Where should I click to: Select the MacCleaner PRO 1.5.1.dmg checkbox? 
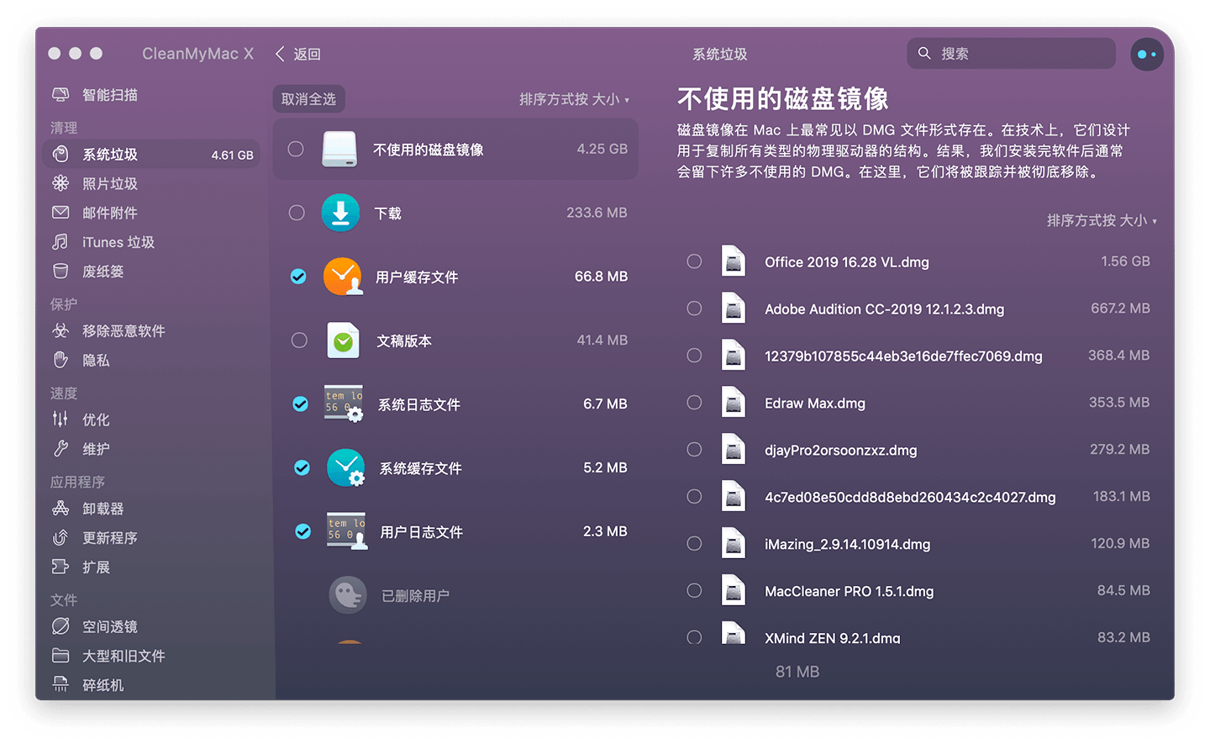[x=694, y=591]
